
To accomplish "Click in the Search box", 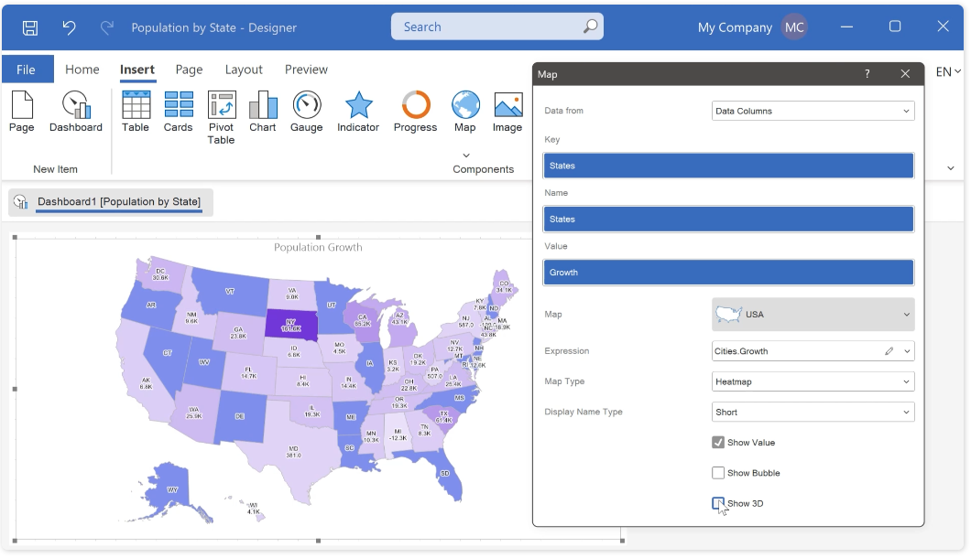I will click(497, 27).
